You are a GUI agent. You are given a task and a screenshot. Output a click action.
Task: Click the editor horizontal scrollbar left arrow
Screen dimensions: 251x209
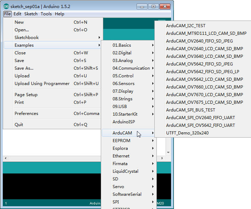coord(6,158)
